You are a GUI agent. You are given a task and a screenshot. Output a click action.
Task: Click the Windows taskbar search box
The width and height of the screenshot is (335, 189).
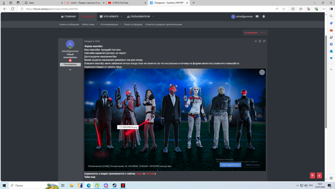(34, 186)
